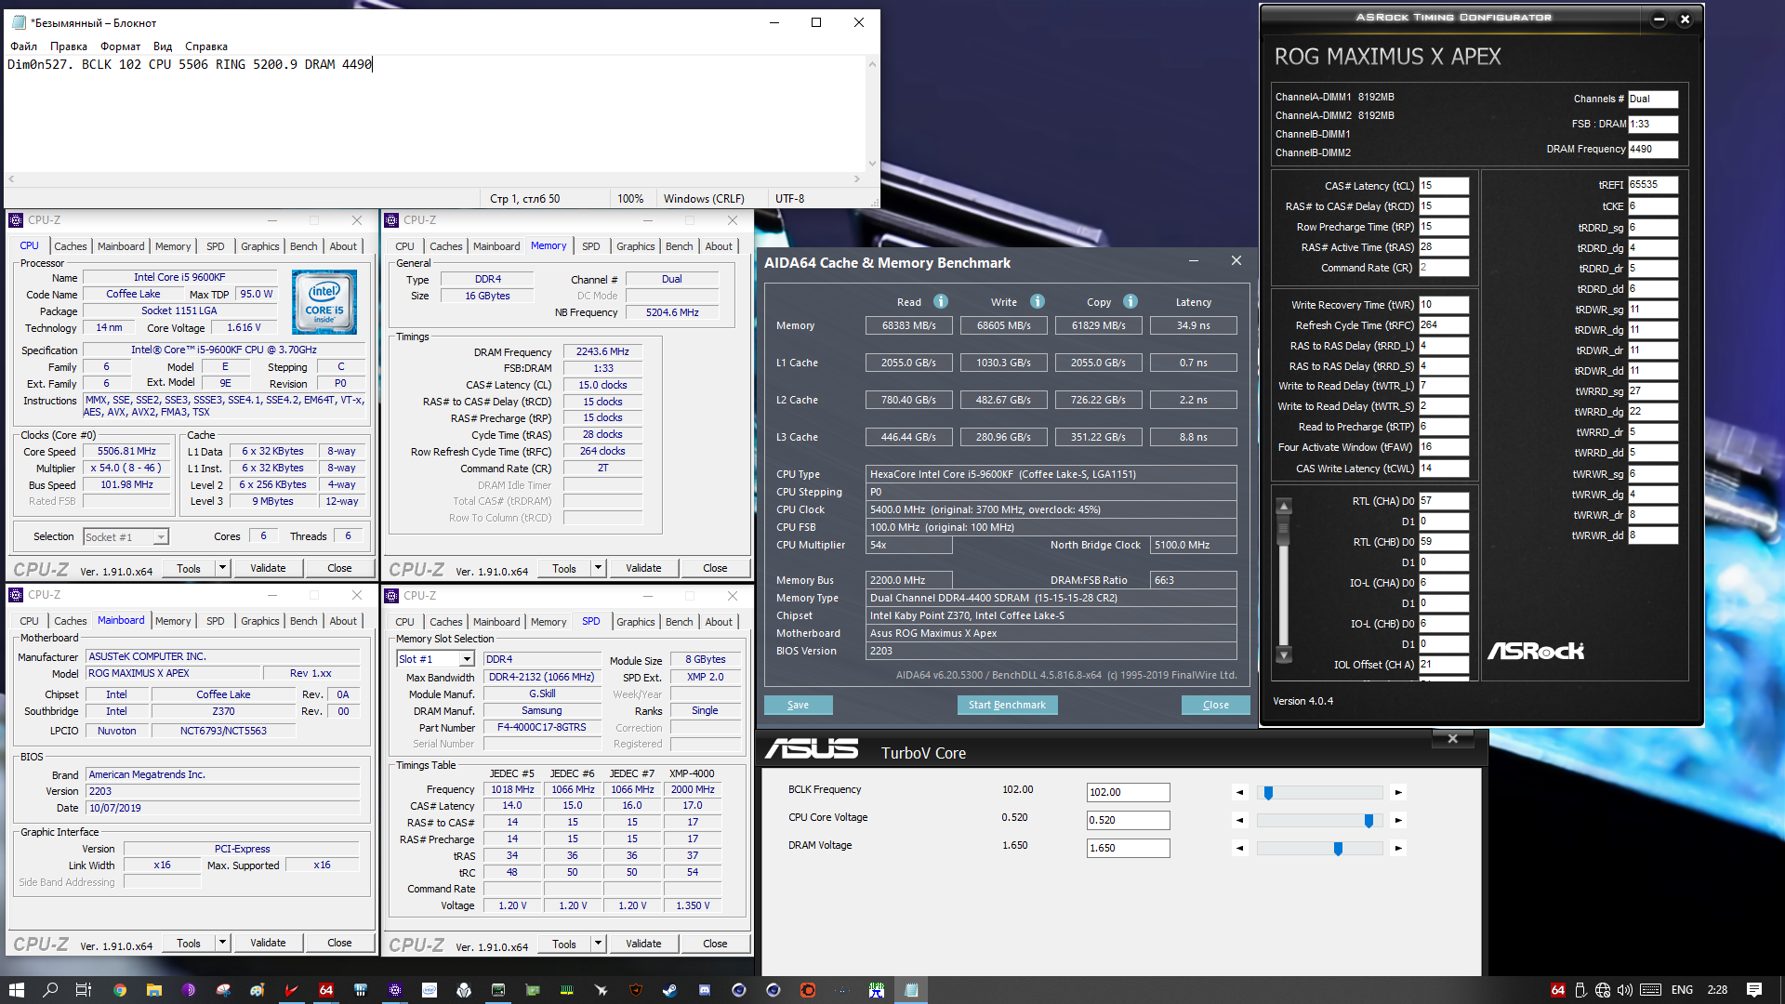Image resolution: width=1785 pixels, height=1004 pixels.
Task: Click the CPU-Z taskbar icon
Action: pyautogui.click(x=395, y=990)
